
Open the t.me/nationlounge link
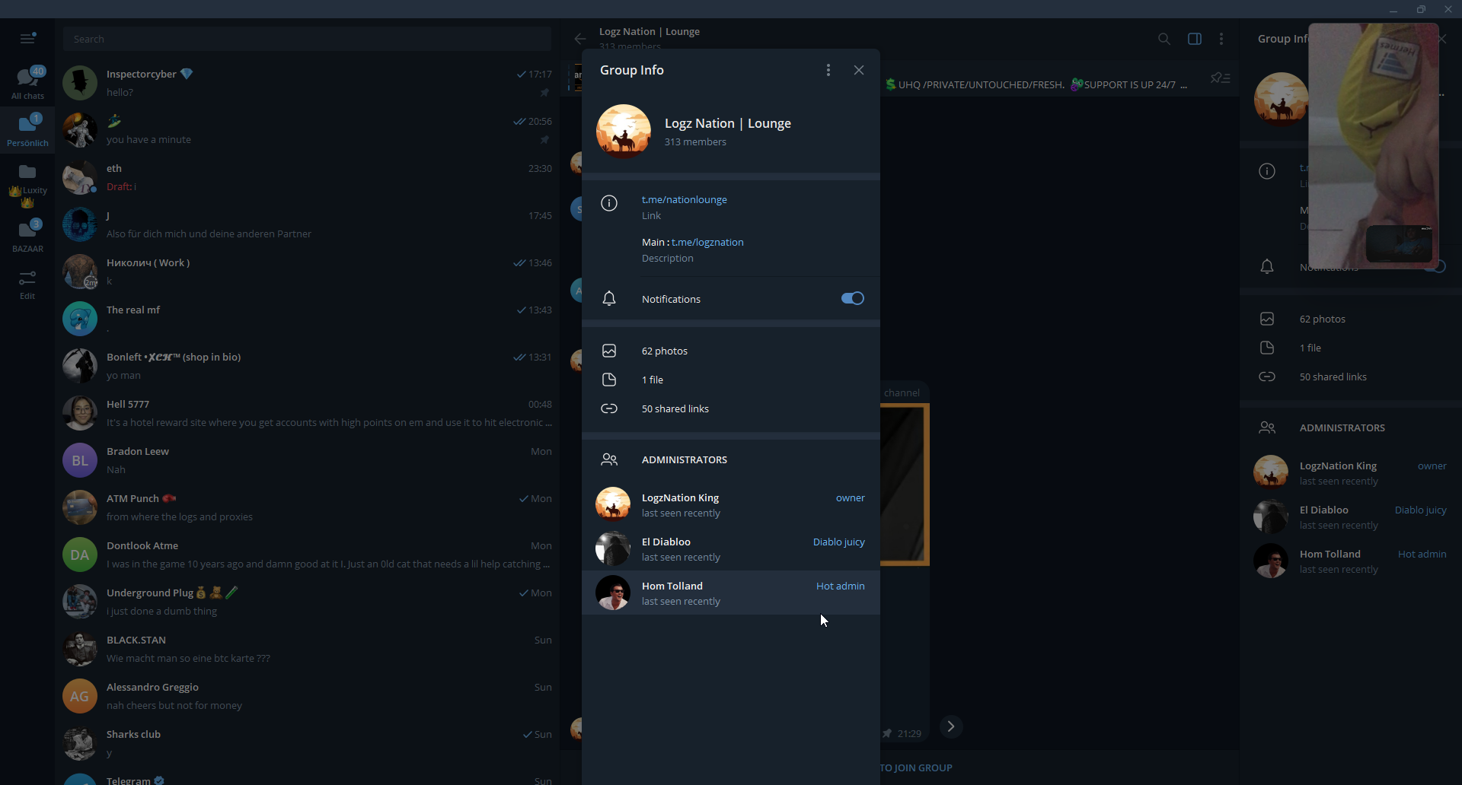[x=684, y=199]
